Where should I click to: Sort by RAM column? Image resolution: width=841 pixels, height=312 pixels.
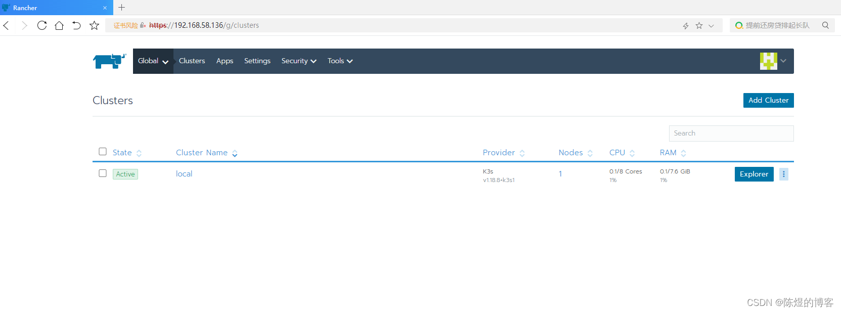(673, 153)
